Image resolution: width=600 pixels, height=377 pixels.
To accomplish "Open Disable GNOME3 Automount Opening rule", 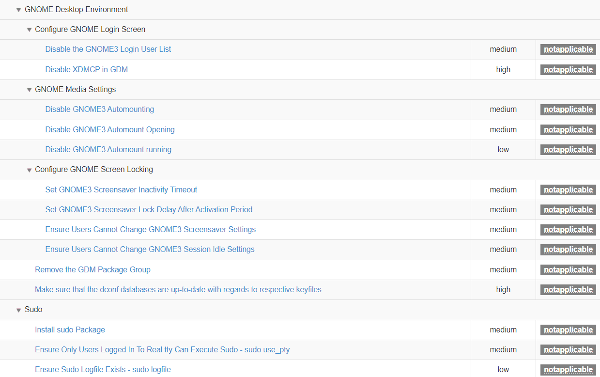I will 110,130.
